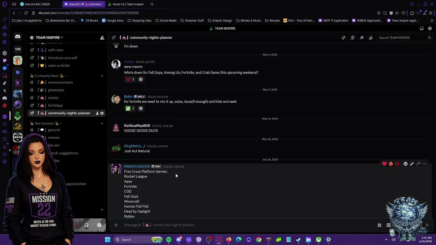Image resolution: width=436 pixels, height=245 pixels.
Task: React with heart on KNIGHTxRAVEN's message
Action: 385,164
